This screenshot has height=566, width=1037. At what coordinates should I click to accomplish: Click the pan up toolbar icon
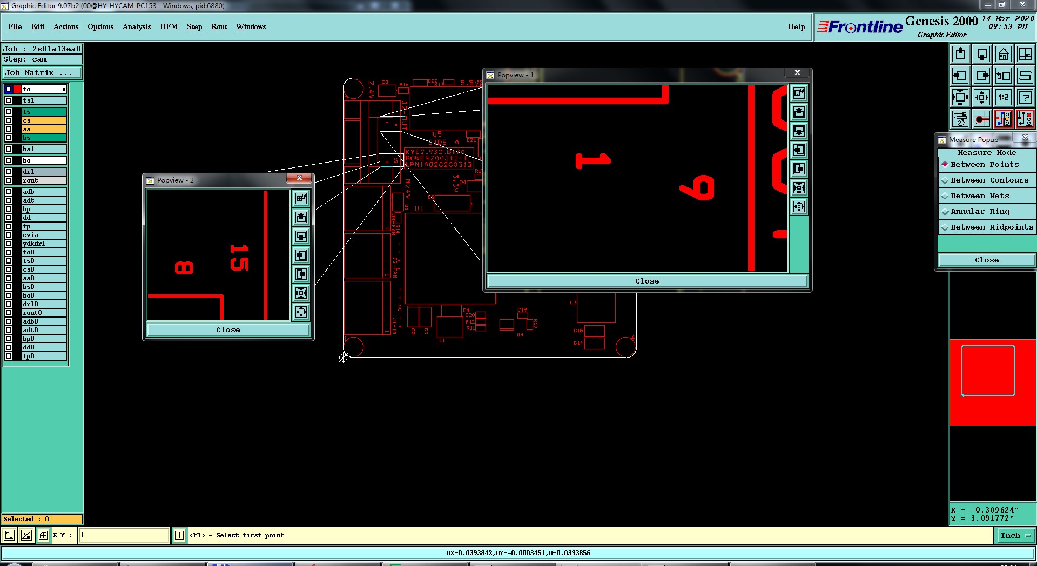960,54
